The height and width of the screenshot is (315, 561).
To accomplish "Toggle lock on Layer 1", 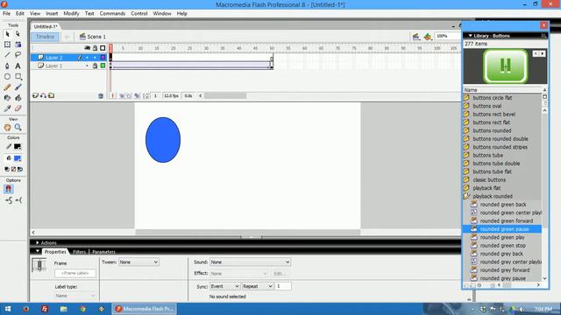I will [95, 66].
